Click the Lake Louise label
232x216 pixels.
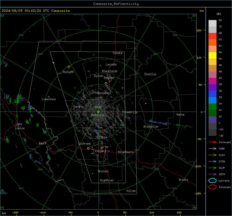pyautogui.click(x=20, y=126)
